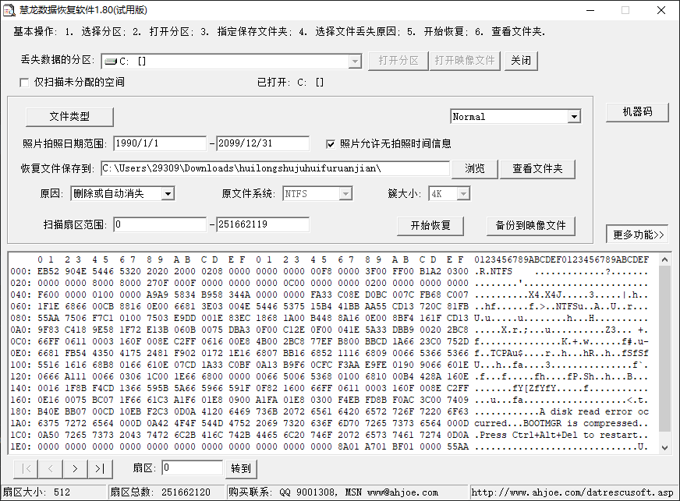The width and height of the screenshot is (680, 501).
Task: Expand 更多功能>> button
Action: click(637, 235)
